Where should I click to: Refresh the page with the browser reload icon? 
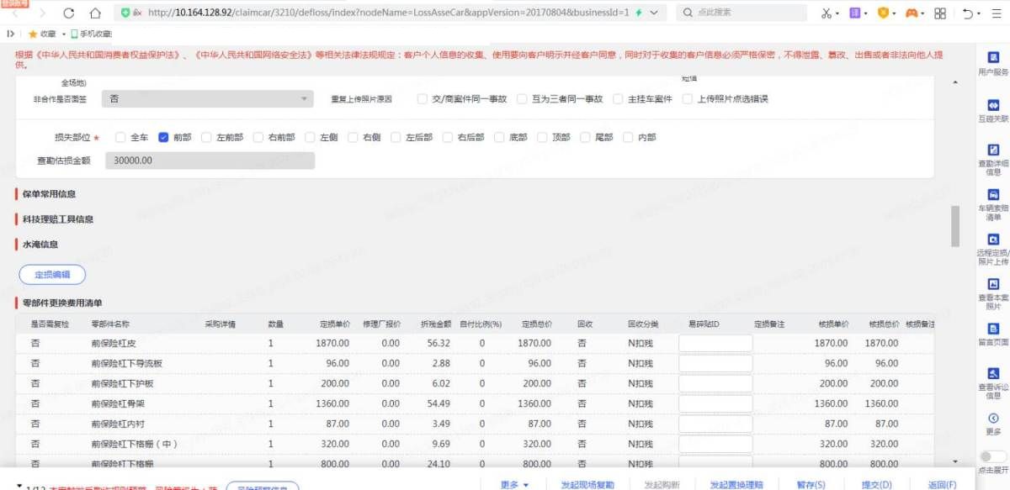point(69,13)
